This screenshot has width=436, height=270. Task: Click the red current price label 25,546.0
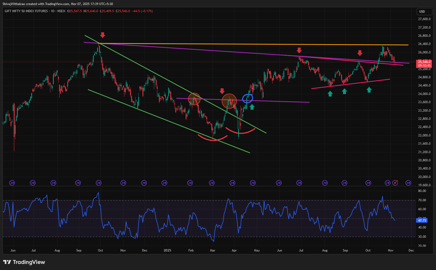pos(424,62)
